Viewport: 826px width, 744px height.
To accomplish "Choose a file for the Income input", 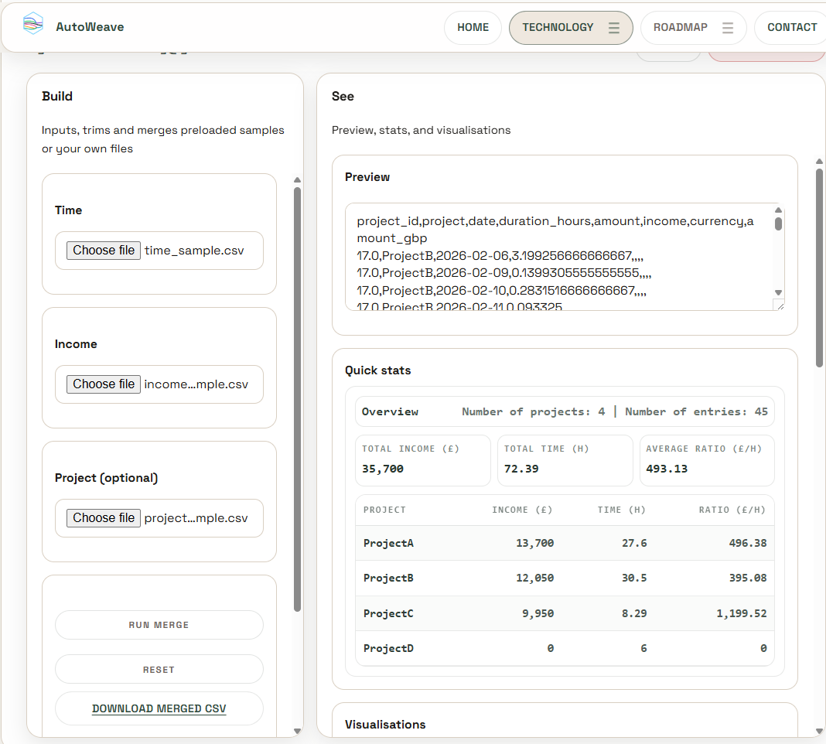I will click(x=104, y=384).
